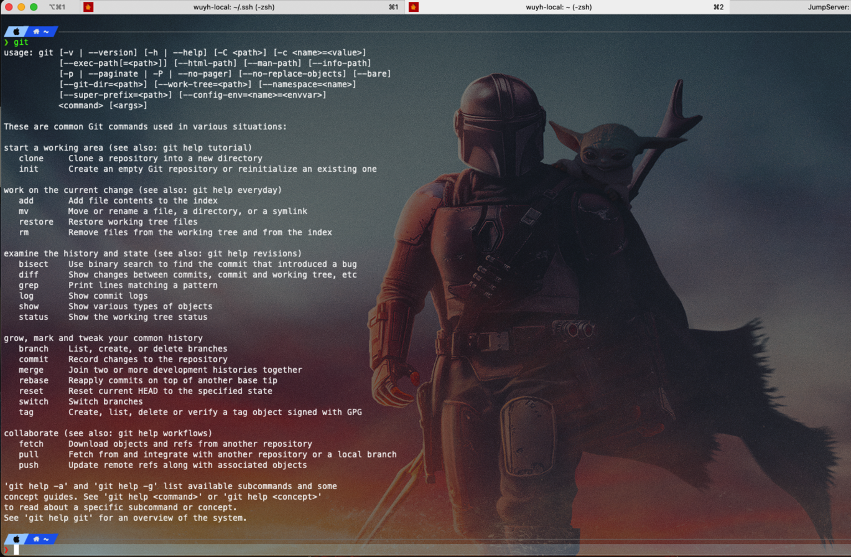Click the 'merge' command name
This screenshot has width=851, height=557.
coord(31,370)
